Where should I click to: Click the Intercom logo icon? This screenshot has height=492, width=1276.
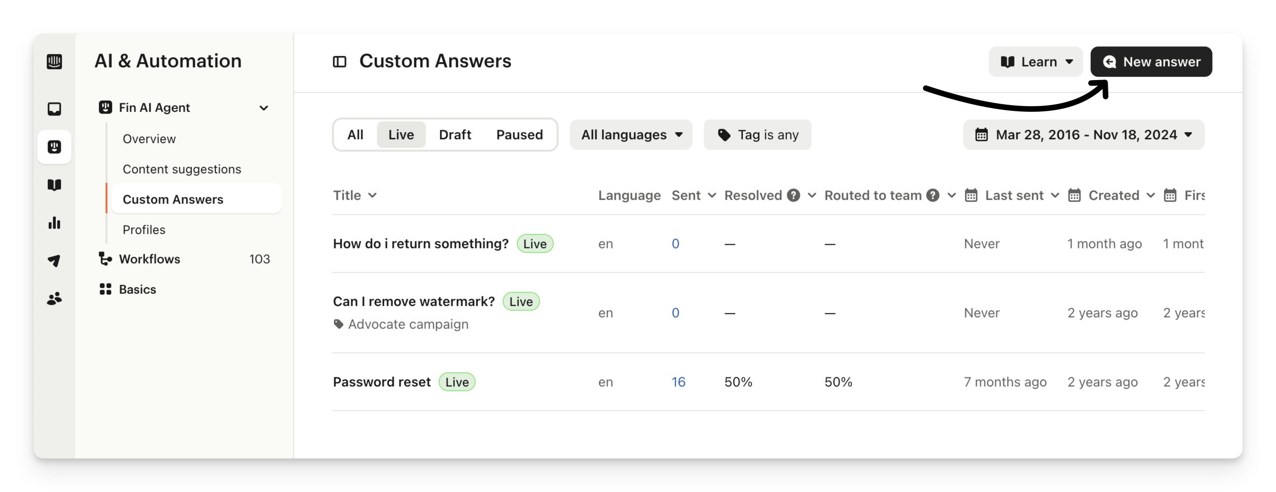tap(54, 62)
